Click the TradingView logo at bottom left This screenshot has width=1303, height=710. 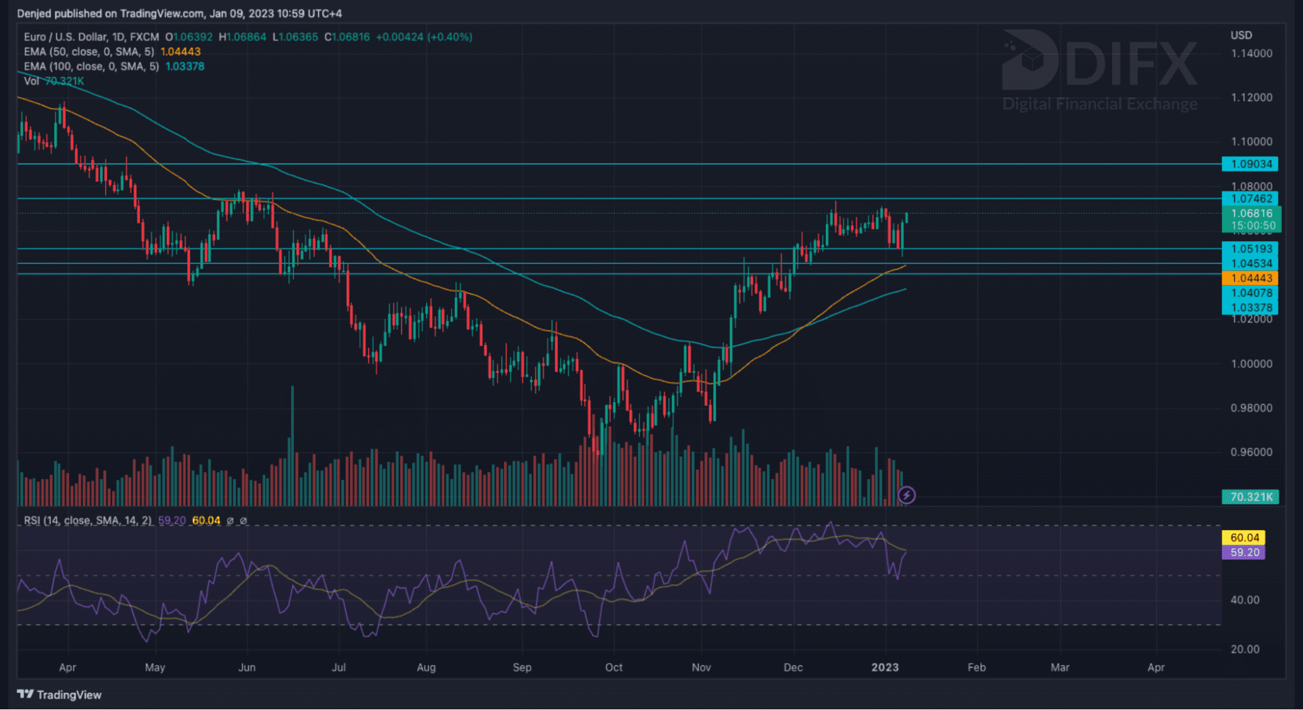[x=59, y=694]
